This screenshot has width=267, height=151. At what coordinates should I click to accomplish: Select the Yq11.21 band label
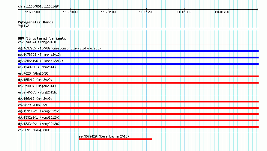point(24,26)
